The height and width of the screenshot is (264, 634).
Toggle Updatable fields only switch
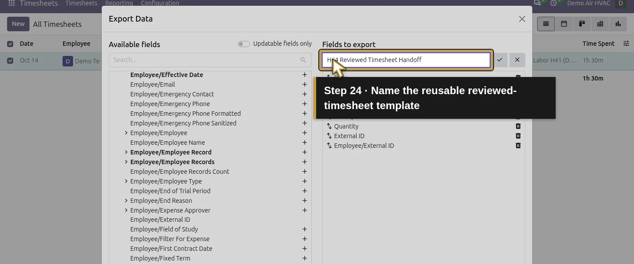pos(243,44)
